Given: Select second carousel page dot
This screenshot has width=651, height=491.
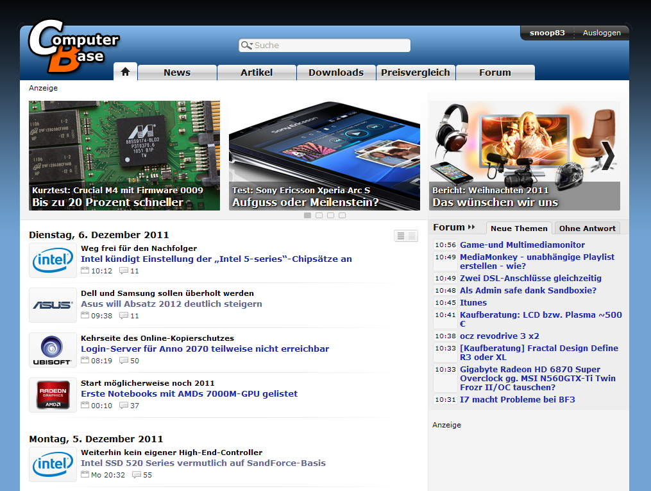Looking at the screenshot, I should [x=319, y=215].
